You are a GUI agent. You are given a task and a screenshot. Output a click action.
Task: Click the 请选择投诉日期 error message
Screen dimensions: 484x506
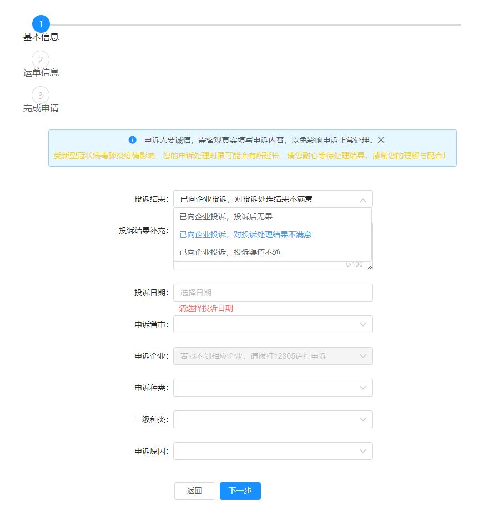tap(204, 308)
